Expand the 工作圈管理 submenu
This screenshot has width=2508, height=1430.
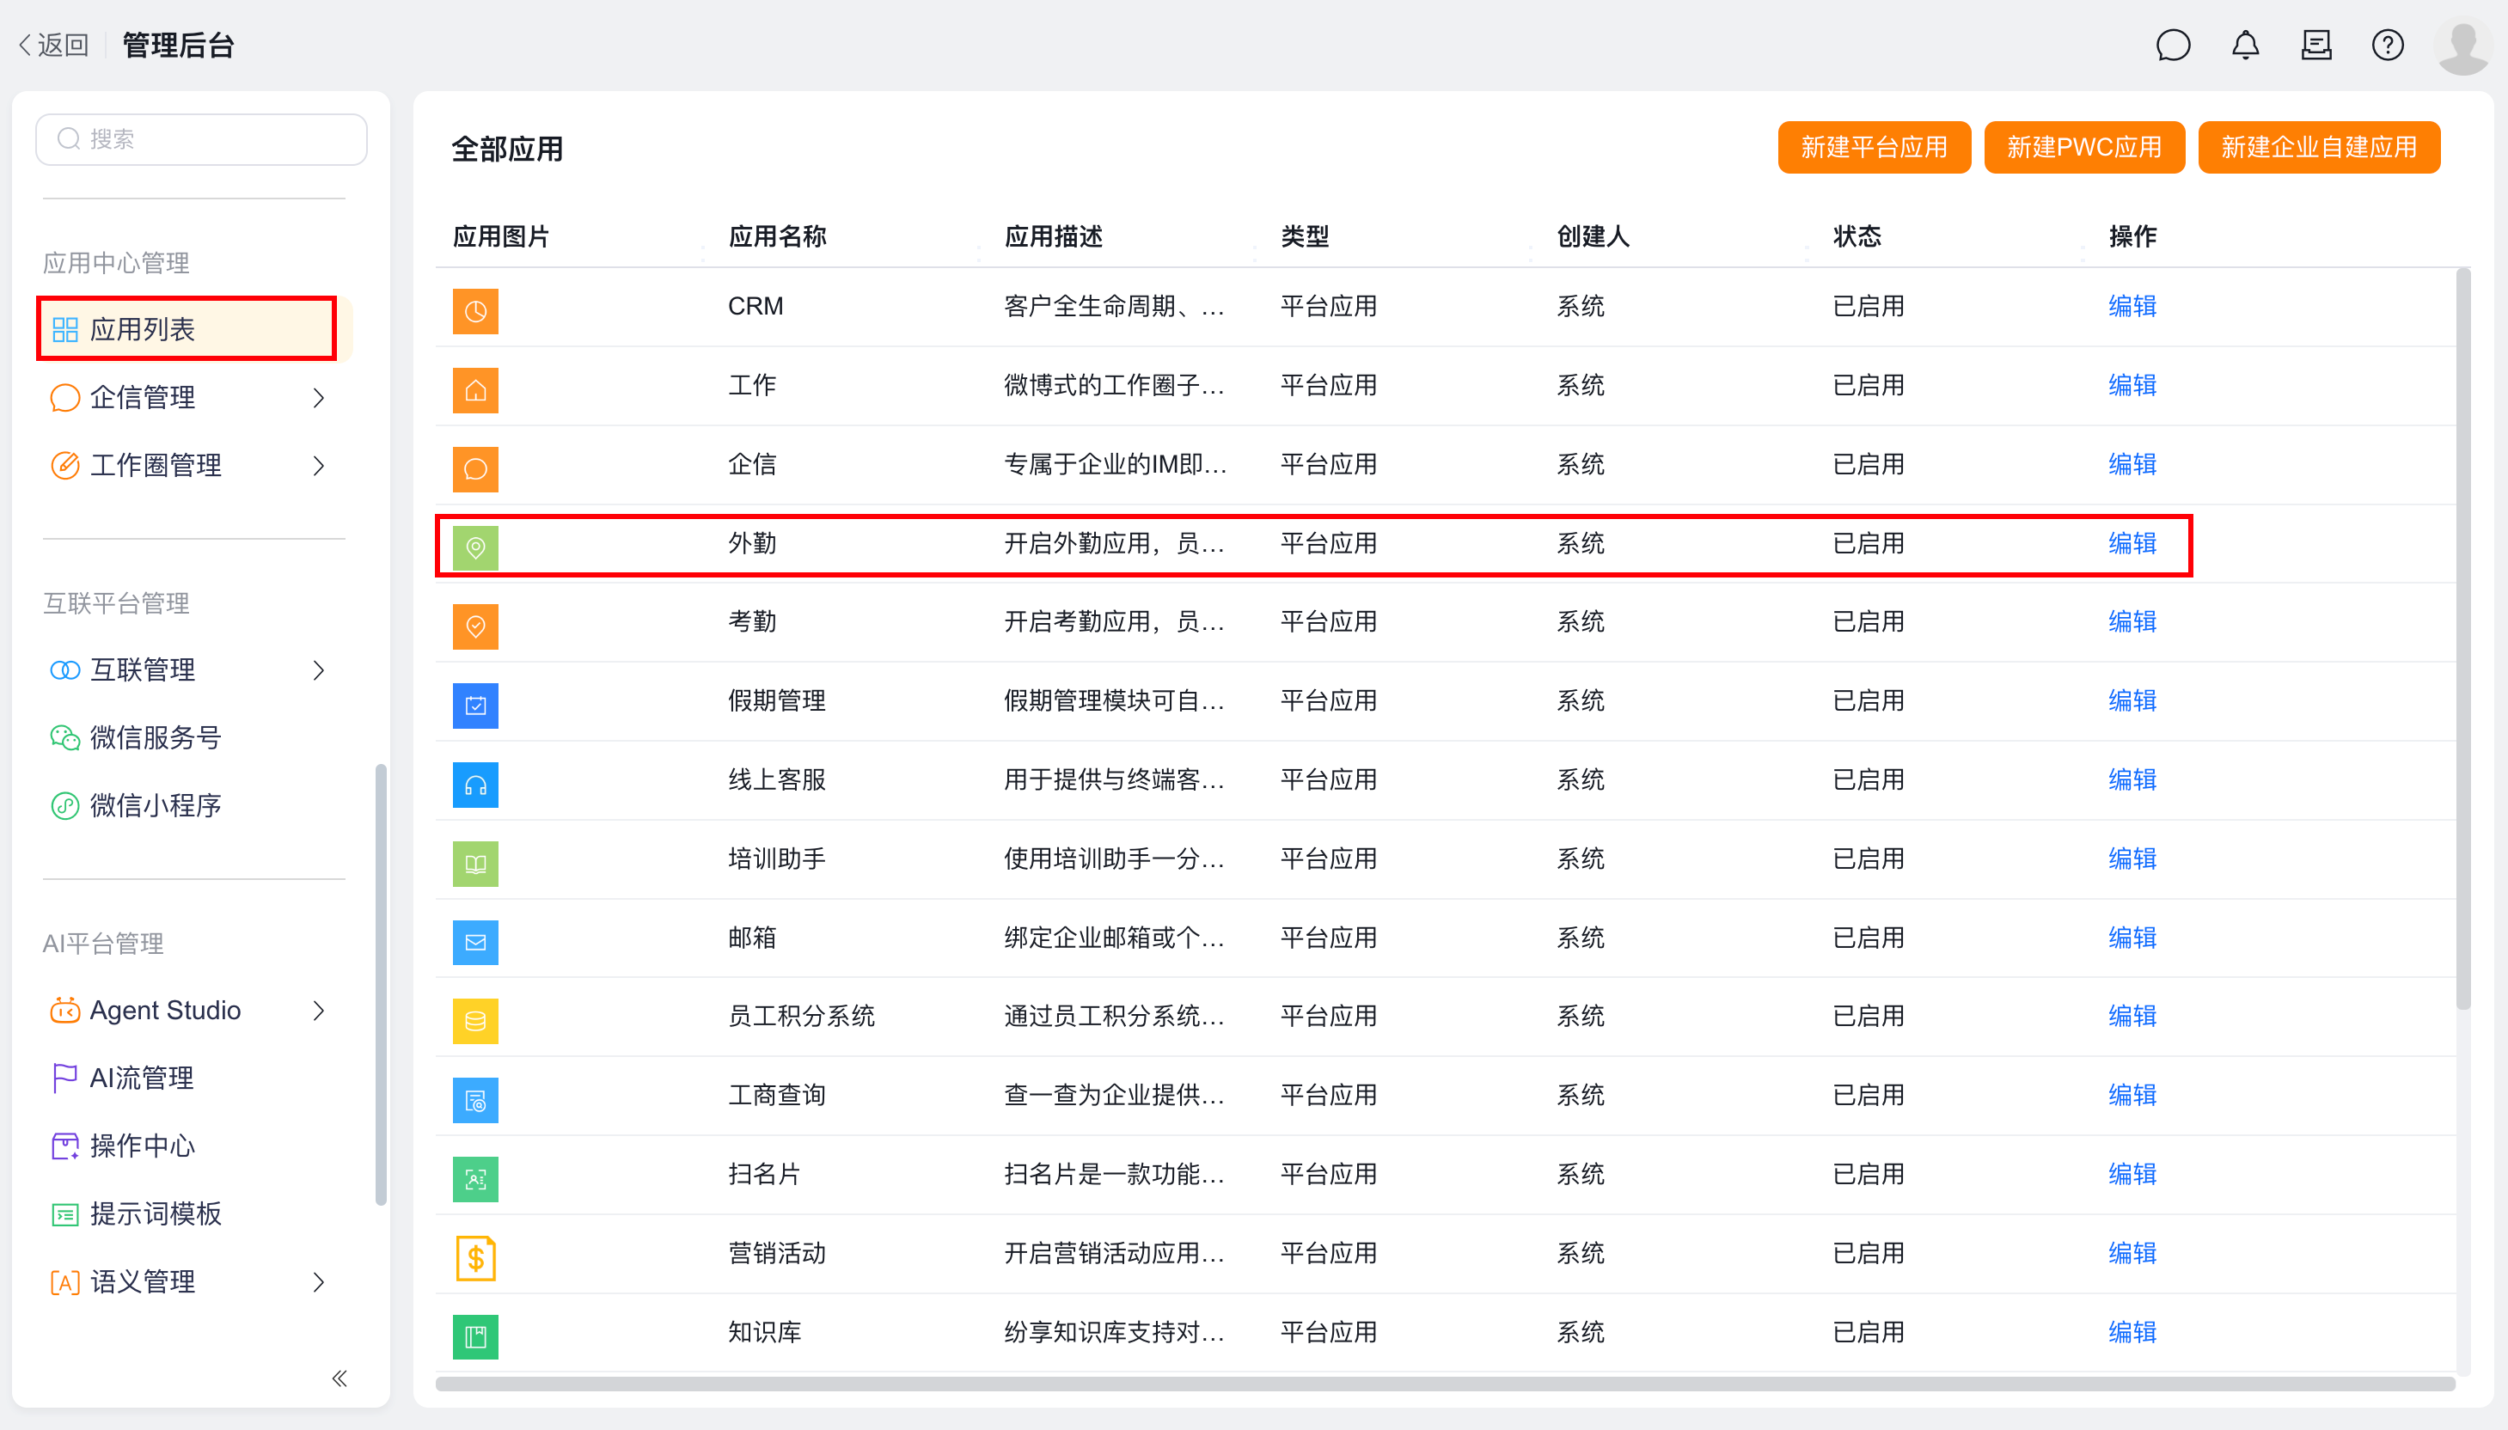318,466
